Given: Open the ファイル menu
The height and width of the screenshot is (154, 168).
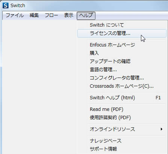Looking at the screenshot, I should click(15, 15).
